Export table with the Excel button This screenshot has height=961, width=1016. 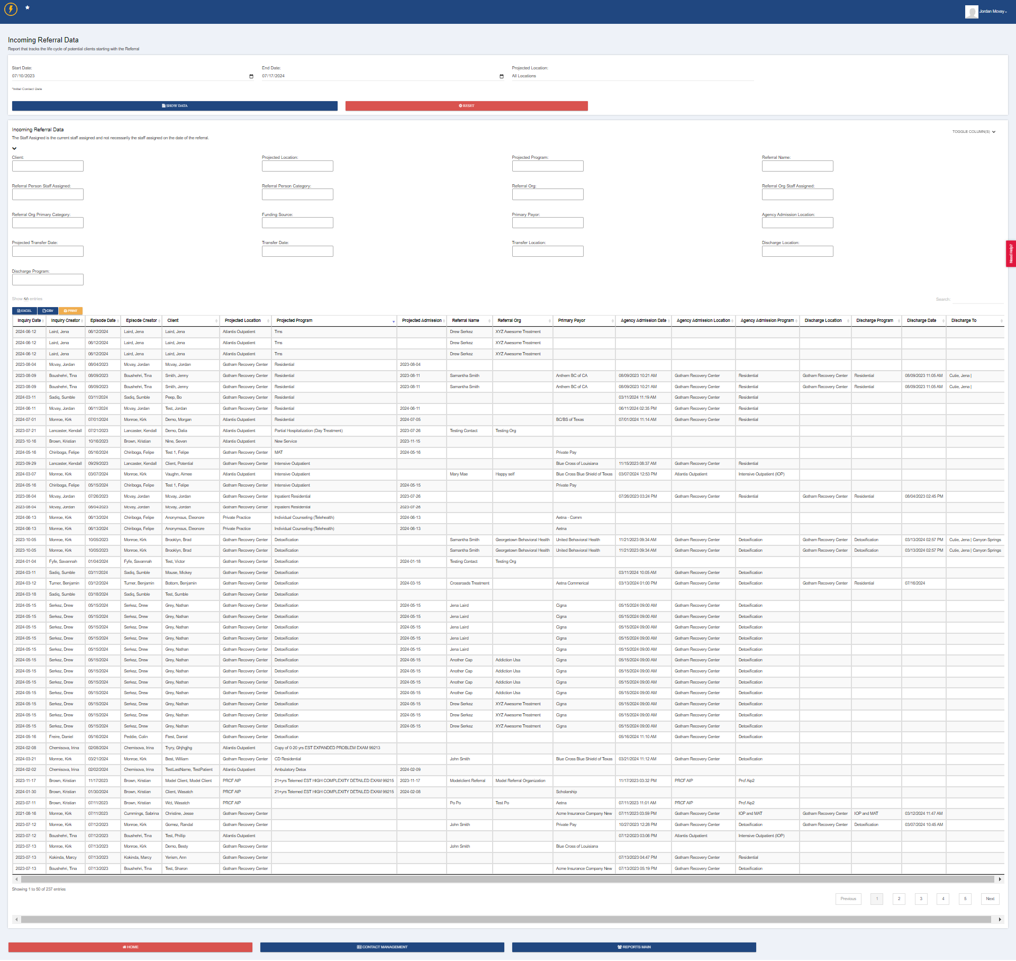[24, 311]
